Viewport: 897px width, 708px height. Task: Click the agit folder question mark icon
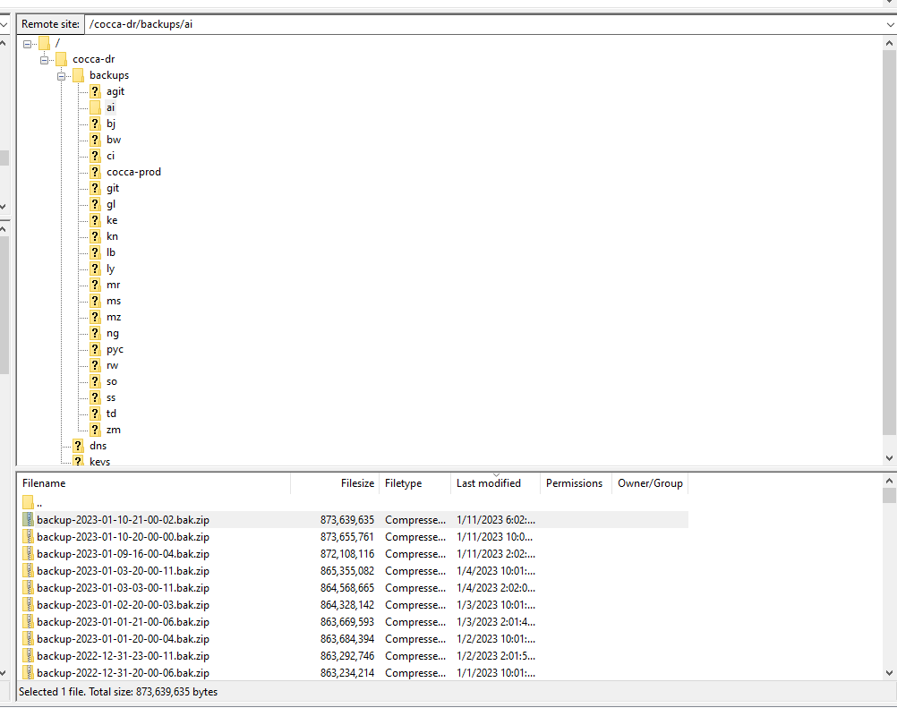95,91
